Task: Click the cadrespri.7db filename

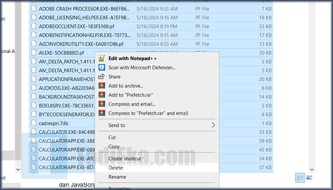Action: tap(53, 123)
